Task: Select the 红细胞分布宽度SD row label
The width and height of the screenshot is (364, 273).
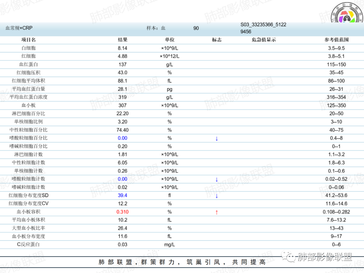Action: (29, 195)
